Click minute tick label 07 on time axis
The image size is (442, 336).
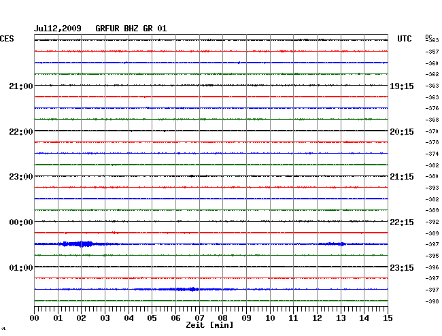(199, 318)
